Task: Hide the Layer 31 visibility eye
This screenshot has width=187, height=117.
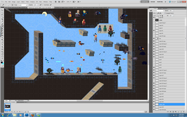Action: 154,31
